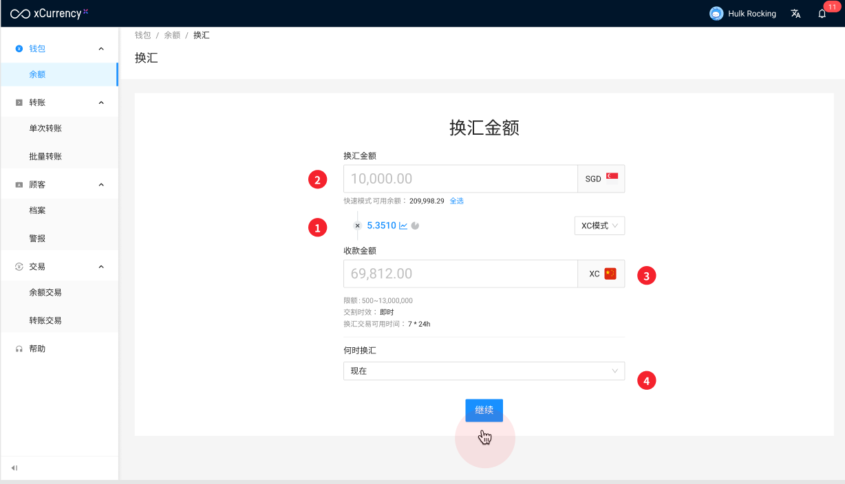
Task: Click the rate trend chart icon
Action: pyautogui.click(x=403, y=225)
